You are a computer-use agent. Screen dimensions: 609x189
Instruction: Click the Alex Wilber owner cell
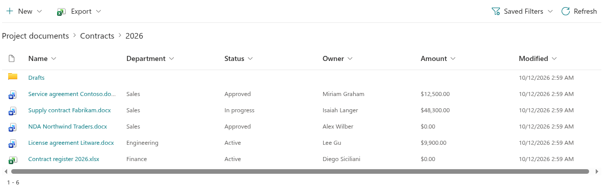(338, 127)
